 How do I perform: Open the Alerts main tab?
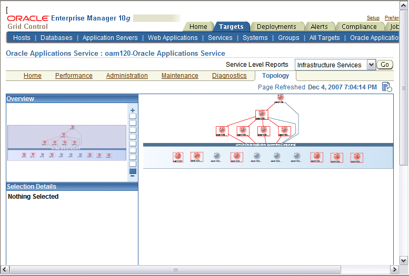point(319,27)
